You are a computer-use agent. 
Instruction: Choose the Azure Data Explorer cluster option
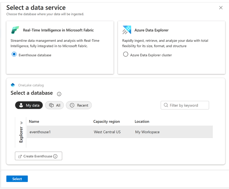(126, 54)
